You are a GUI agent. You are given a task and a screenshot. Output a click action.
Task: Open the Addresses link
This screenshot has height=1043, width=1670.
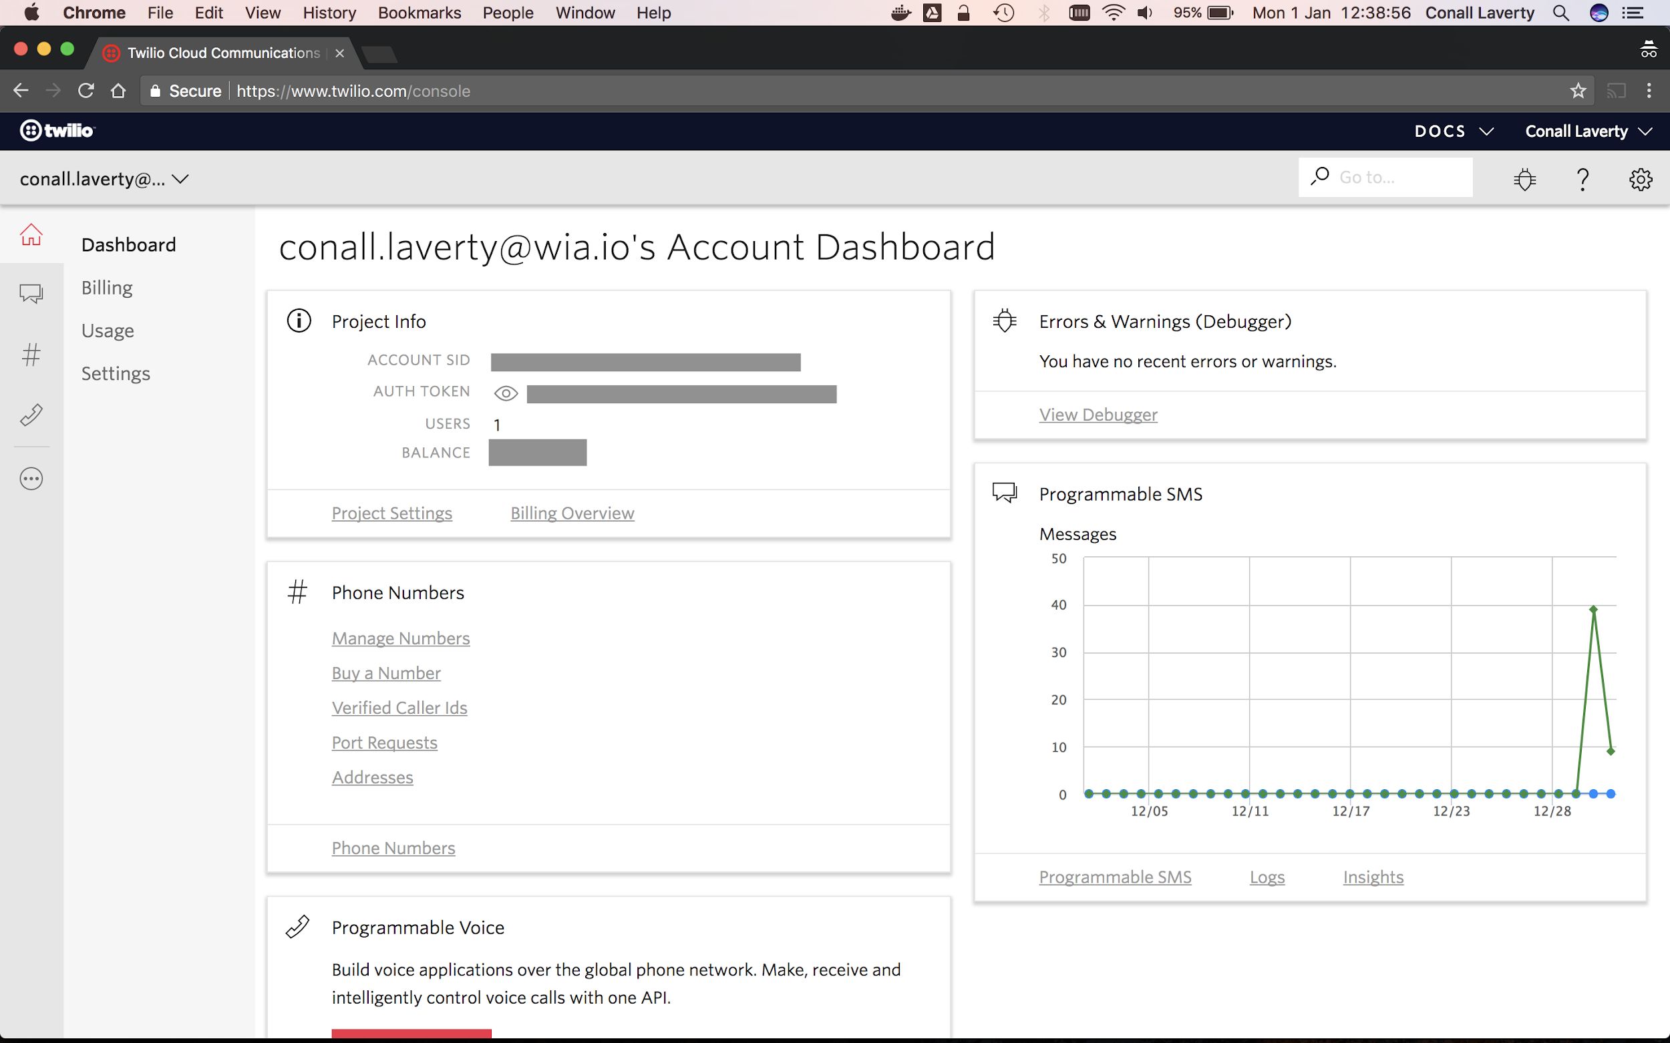coord(373,777)
